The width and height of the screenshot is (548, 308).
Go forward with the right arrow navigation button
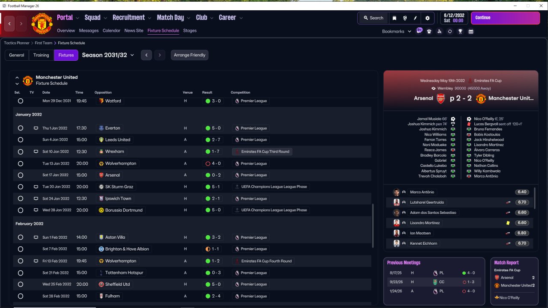[x=21, y=24]
